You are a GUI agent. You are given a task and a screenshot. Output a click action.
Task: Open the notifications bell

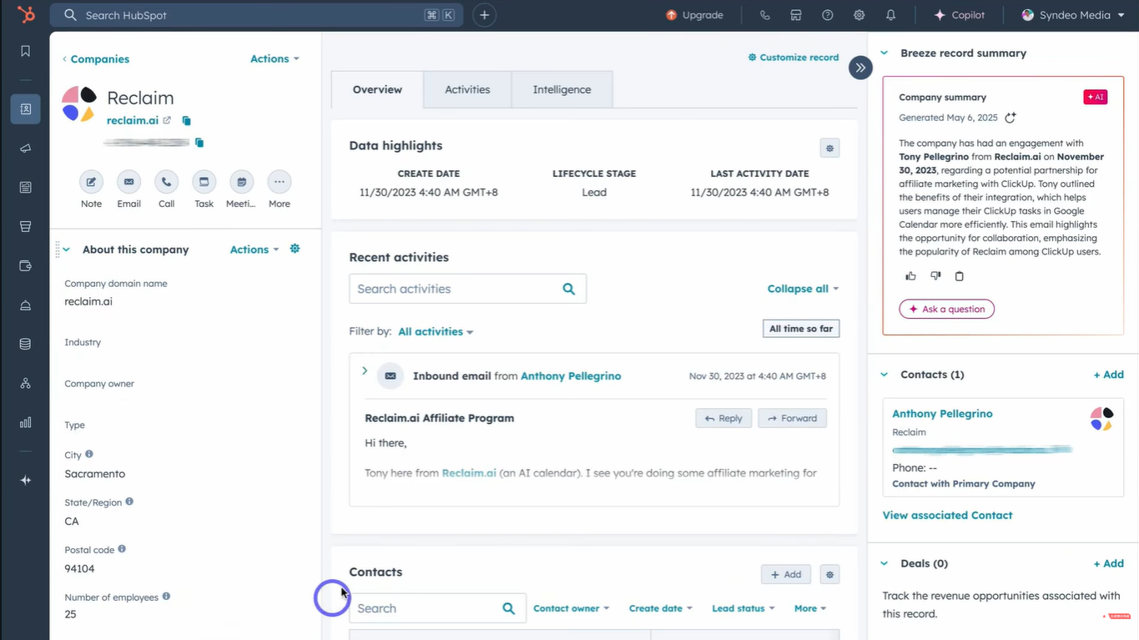tap(890, 15)
